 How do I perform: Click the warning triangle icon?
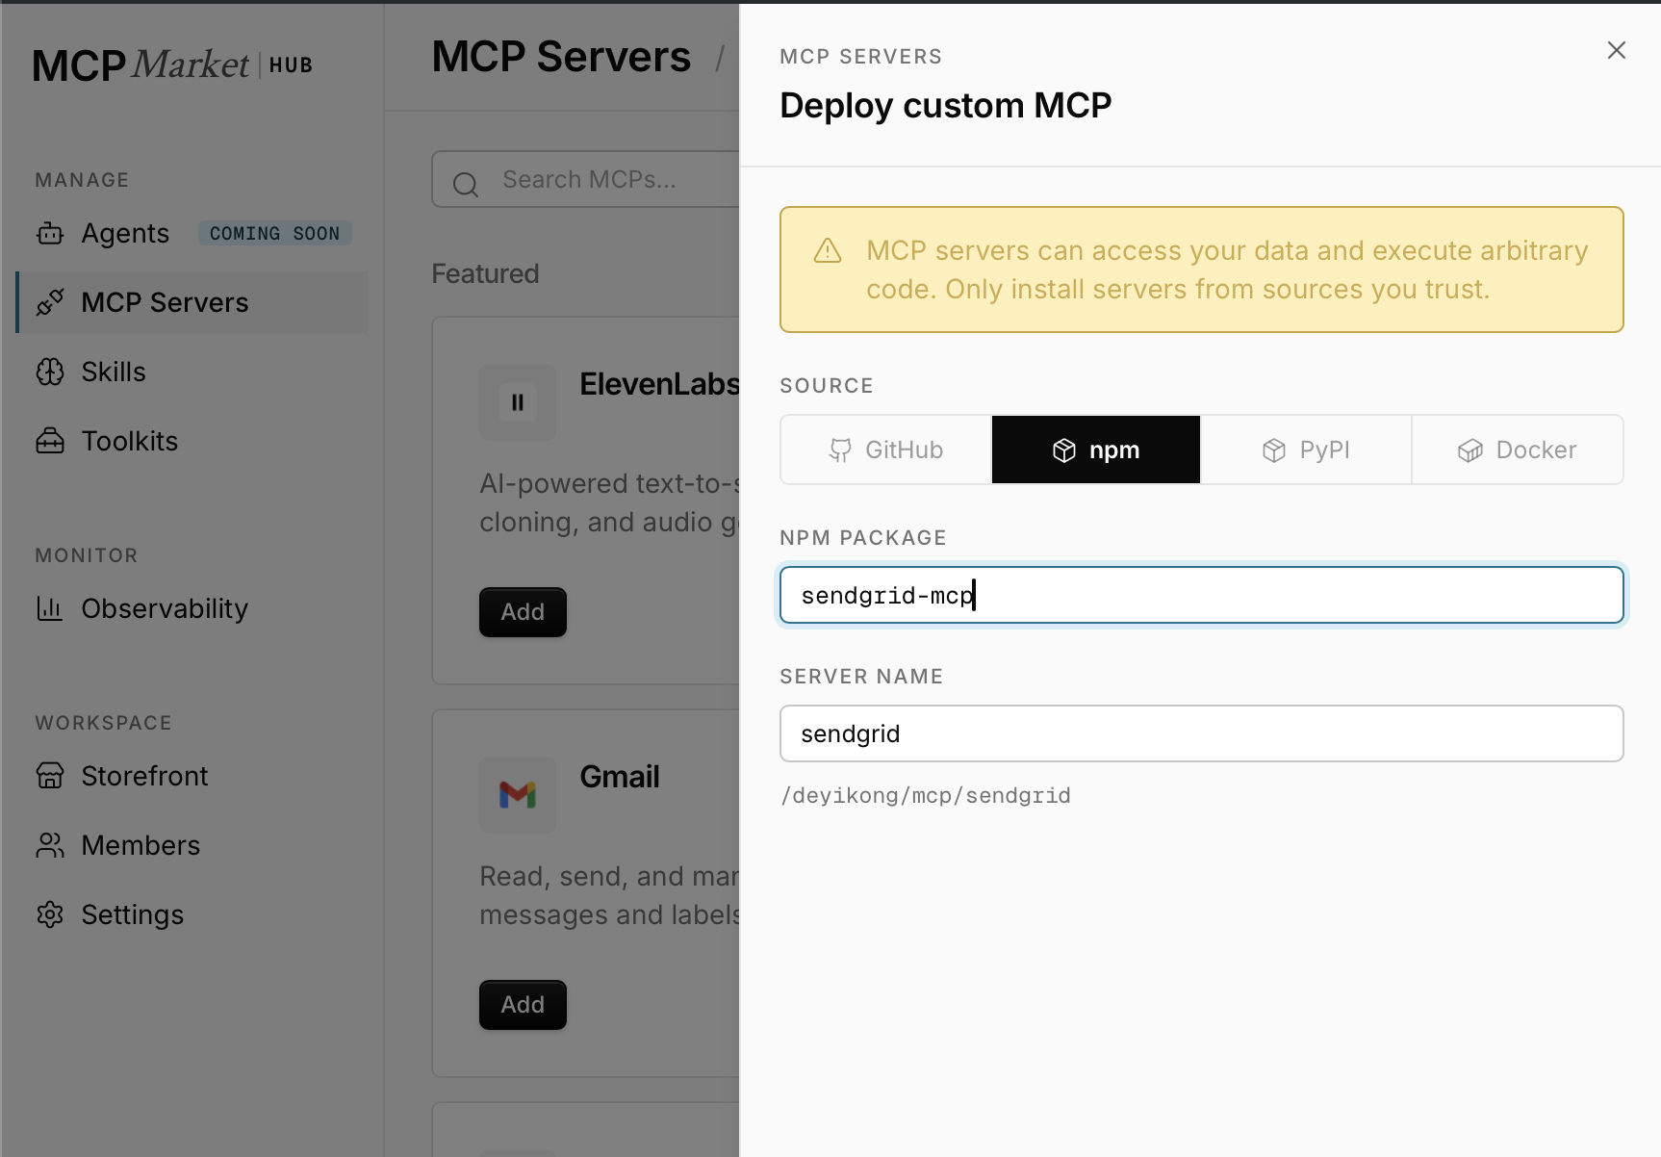[828, 251]
